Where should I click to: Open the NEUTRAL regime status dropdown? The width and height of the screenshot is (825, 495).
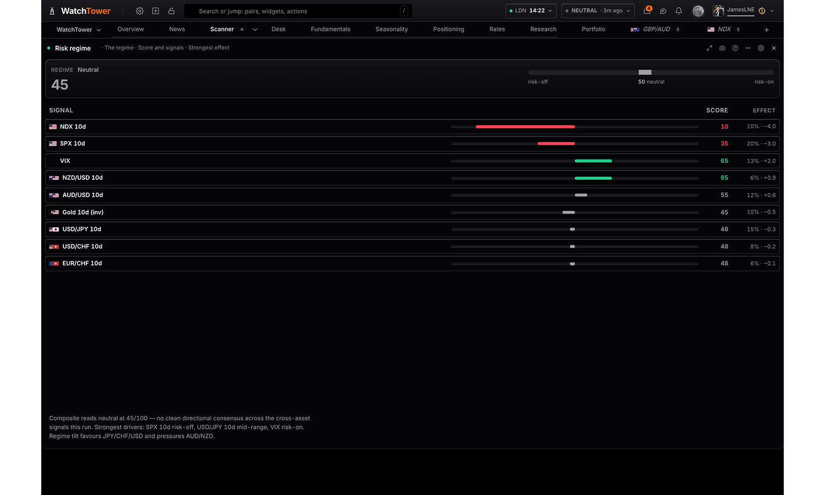598,11
